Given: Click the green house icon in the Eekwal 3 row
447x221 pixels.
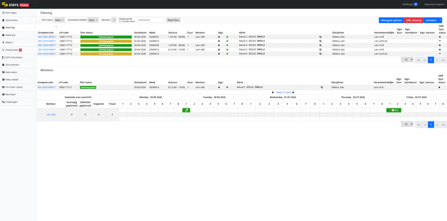Looking at the screenshot, I should coord(227,41).
